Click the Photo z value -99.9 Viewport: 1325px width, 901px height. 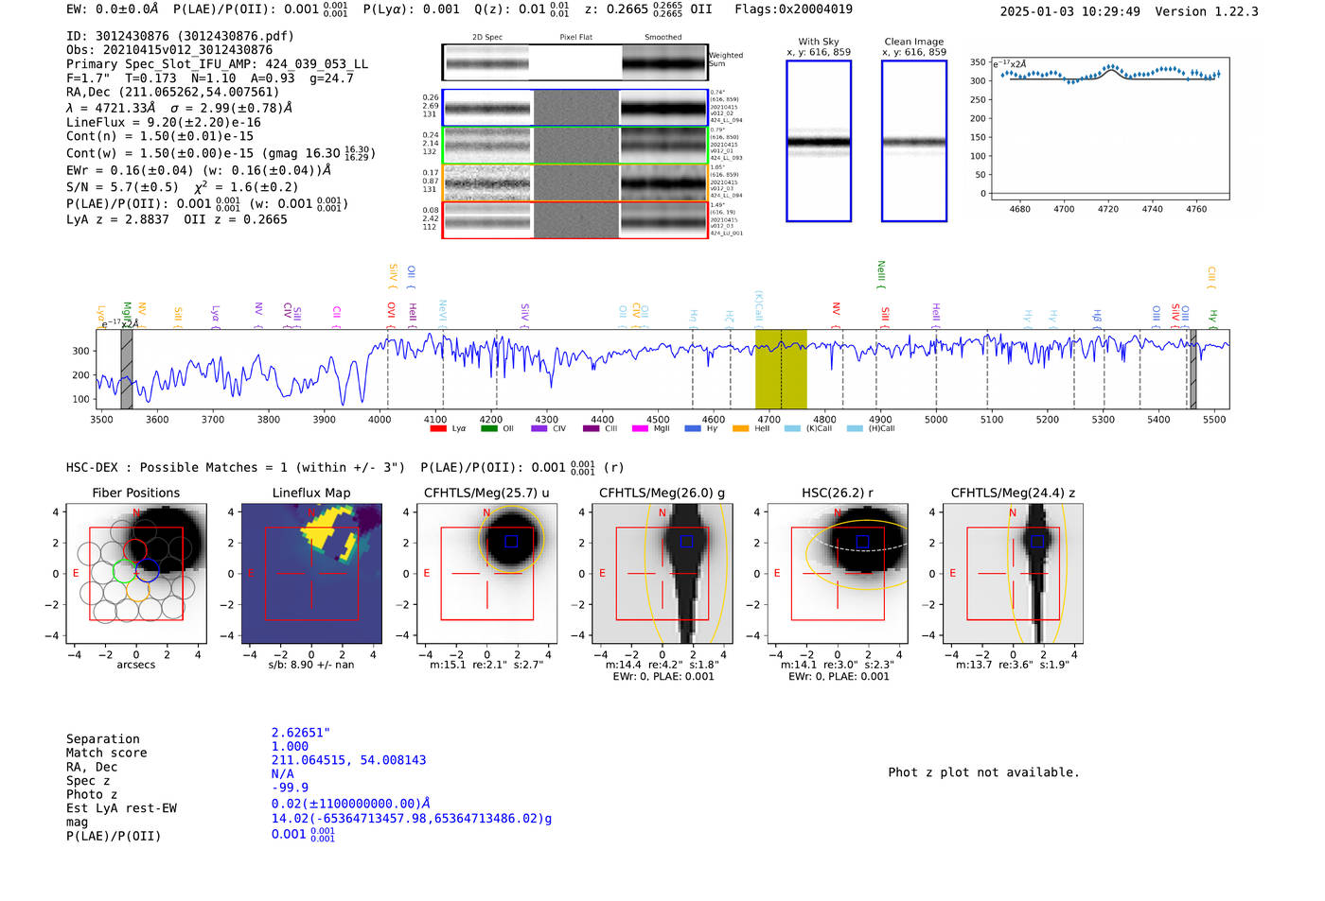[x=290, y=788]
